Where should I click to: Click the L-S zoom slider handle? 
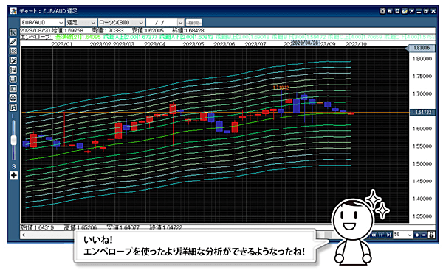[x=13, y=141]
